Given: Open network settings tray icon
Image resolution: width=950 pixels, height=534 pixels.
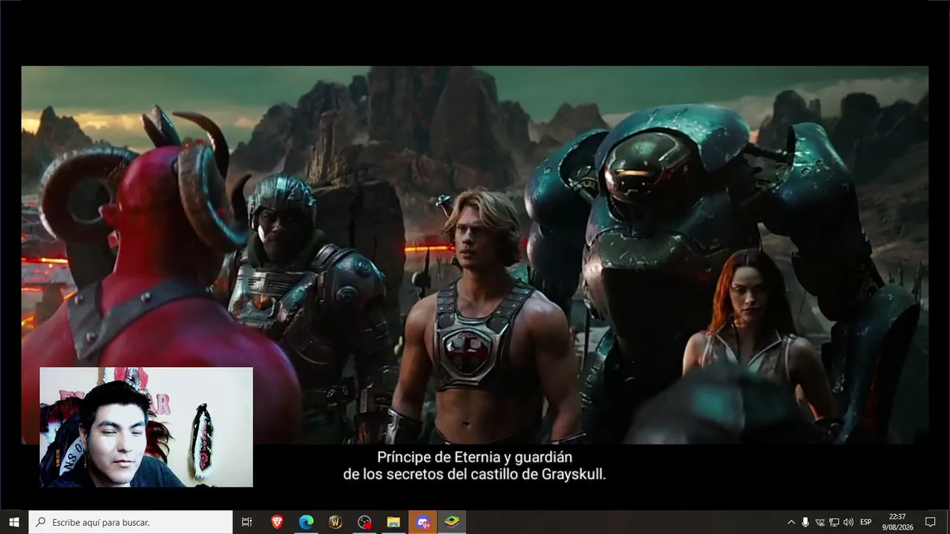Looking at the screenshot, I should pyautogui.click(x=834, y=522).
